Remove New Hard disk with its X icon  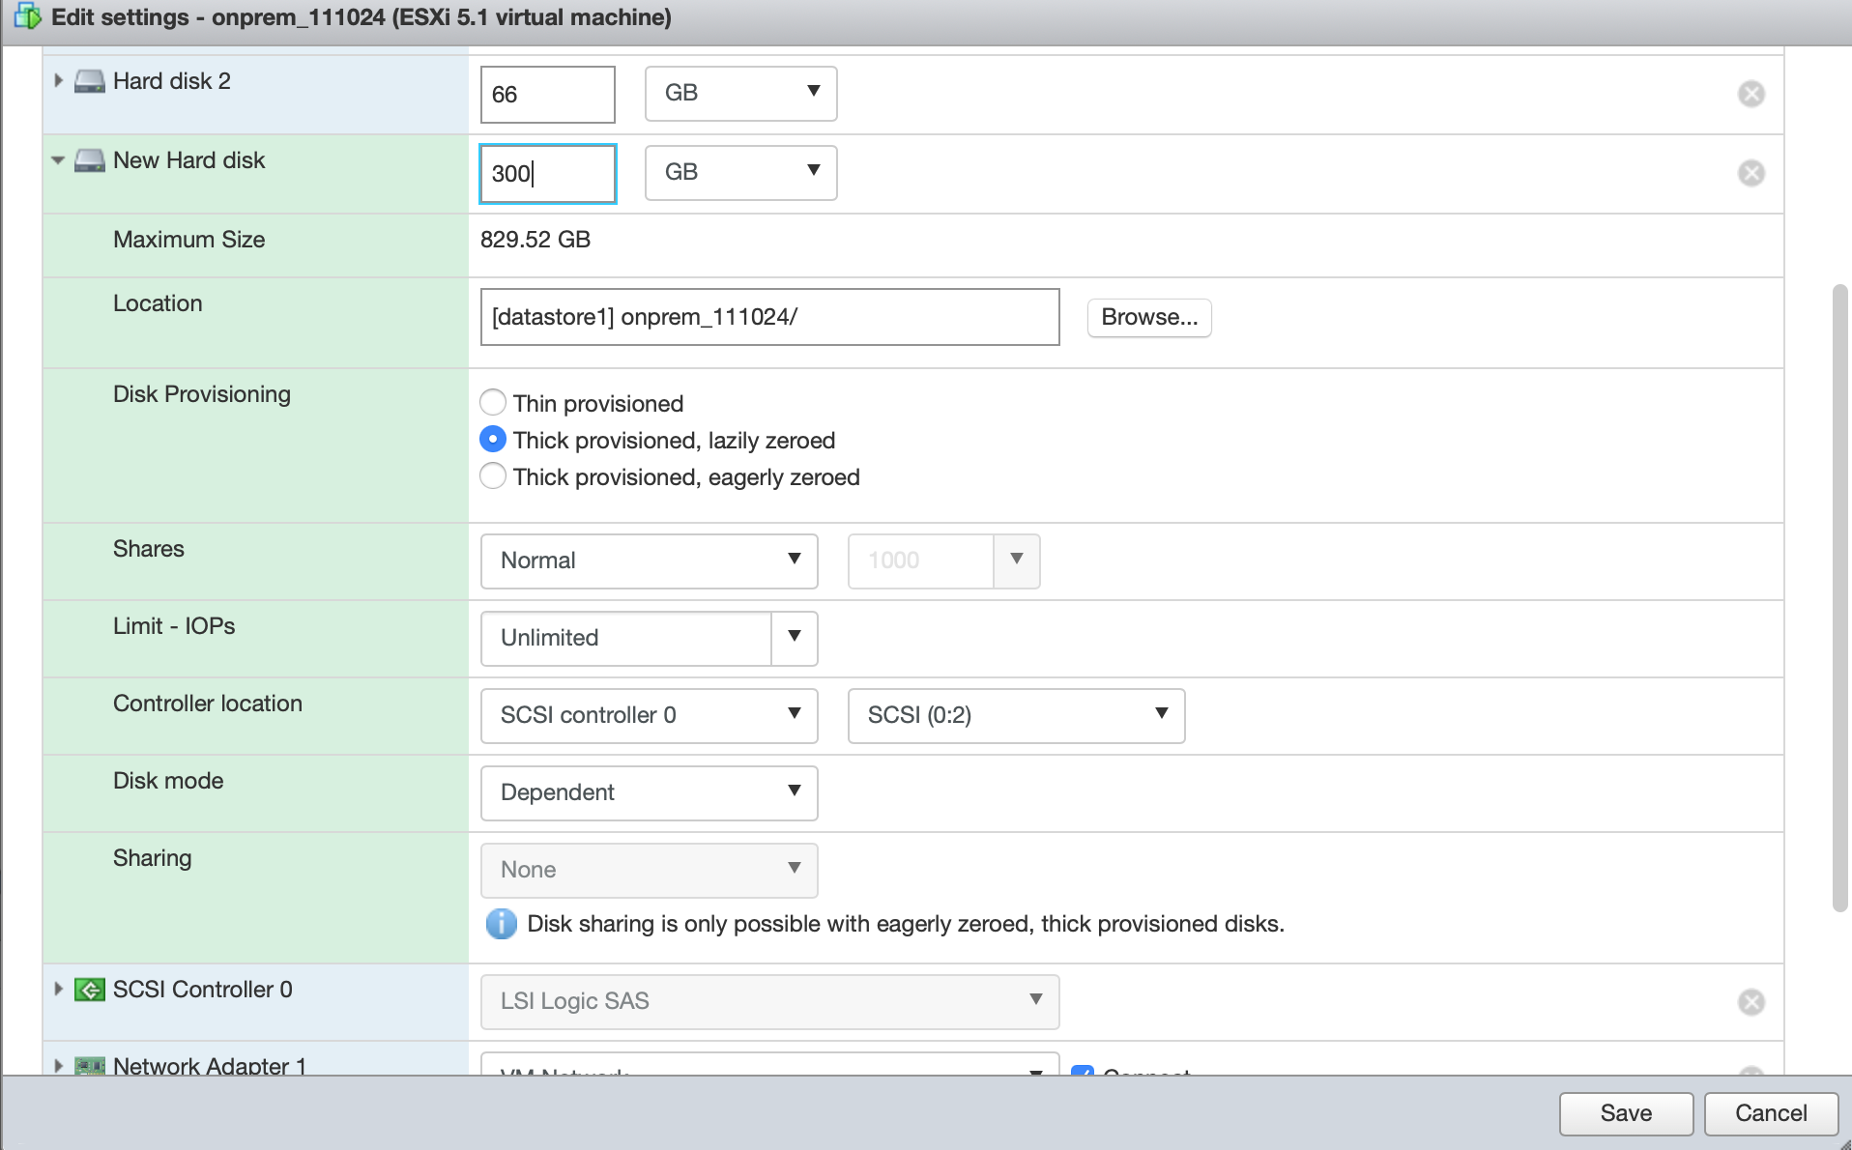tap(1751, 173)
